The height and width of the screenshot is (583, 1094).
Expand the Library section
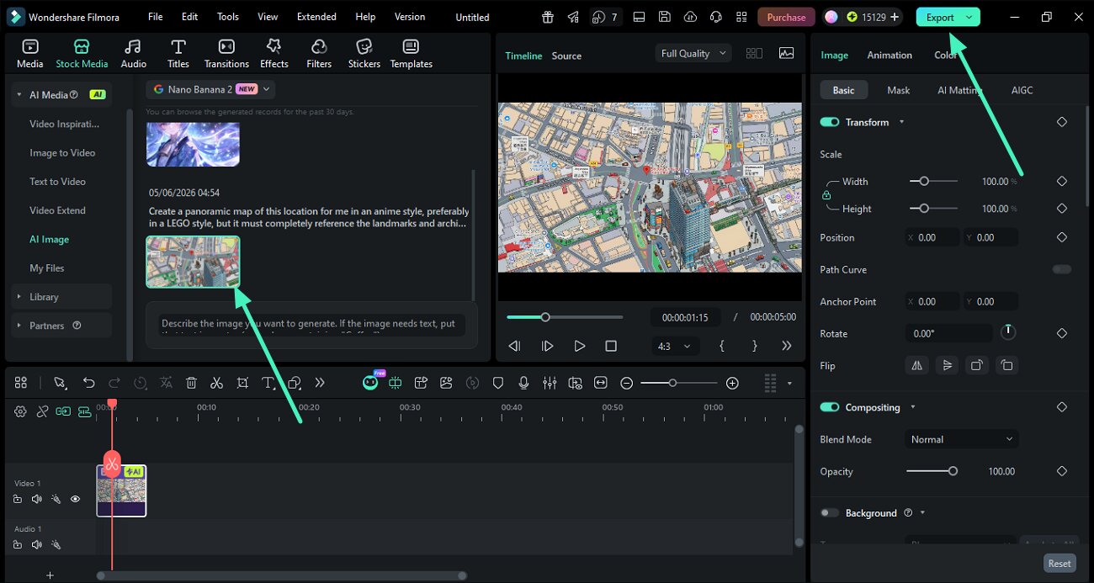point(19,297)
